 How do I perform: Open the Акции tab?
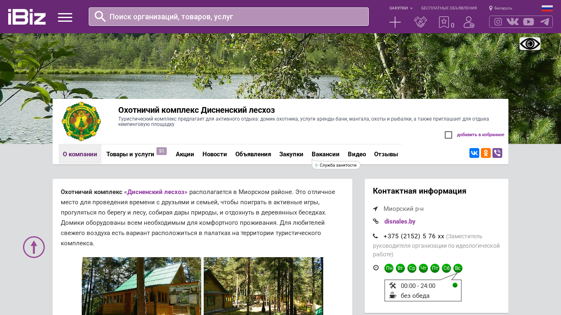point(185,154)
